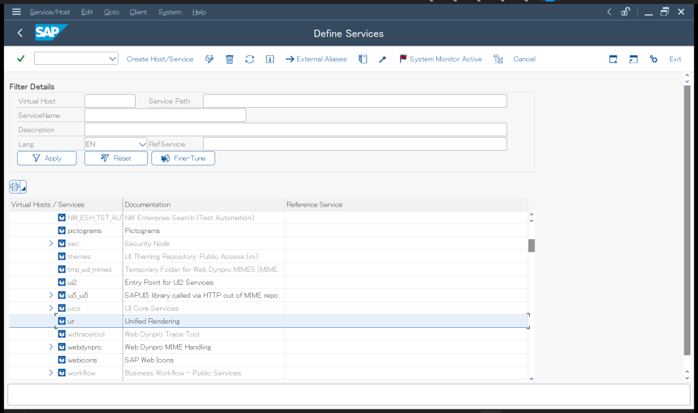This screenshot has width=698, height=413.
Task: Click the green checkmark Enter icon
Action: [20, 59]
